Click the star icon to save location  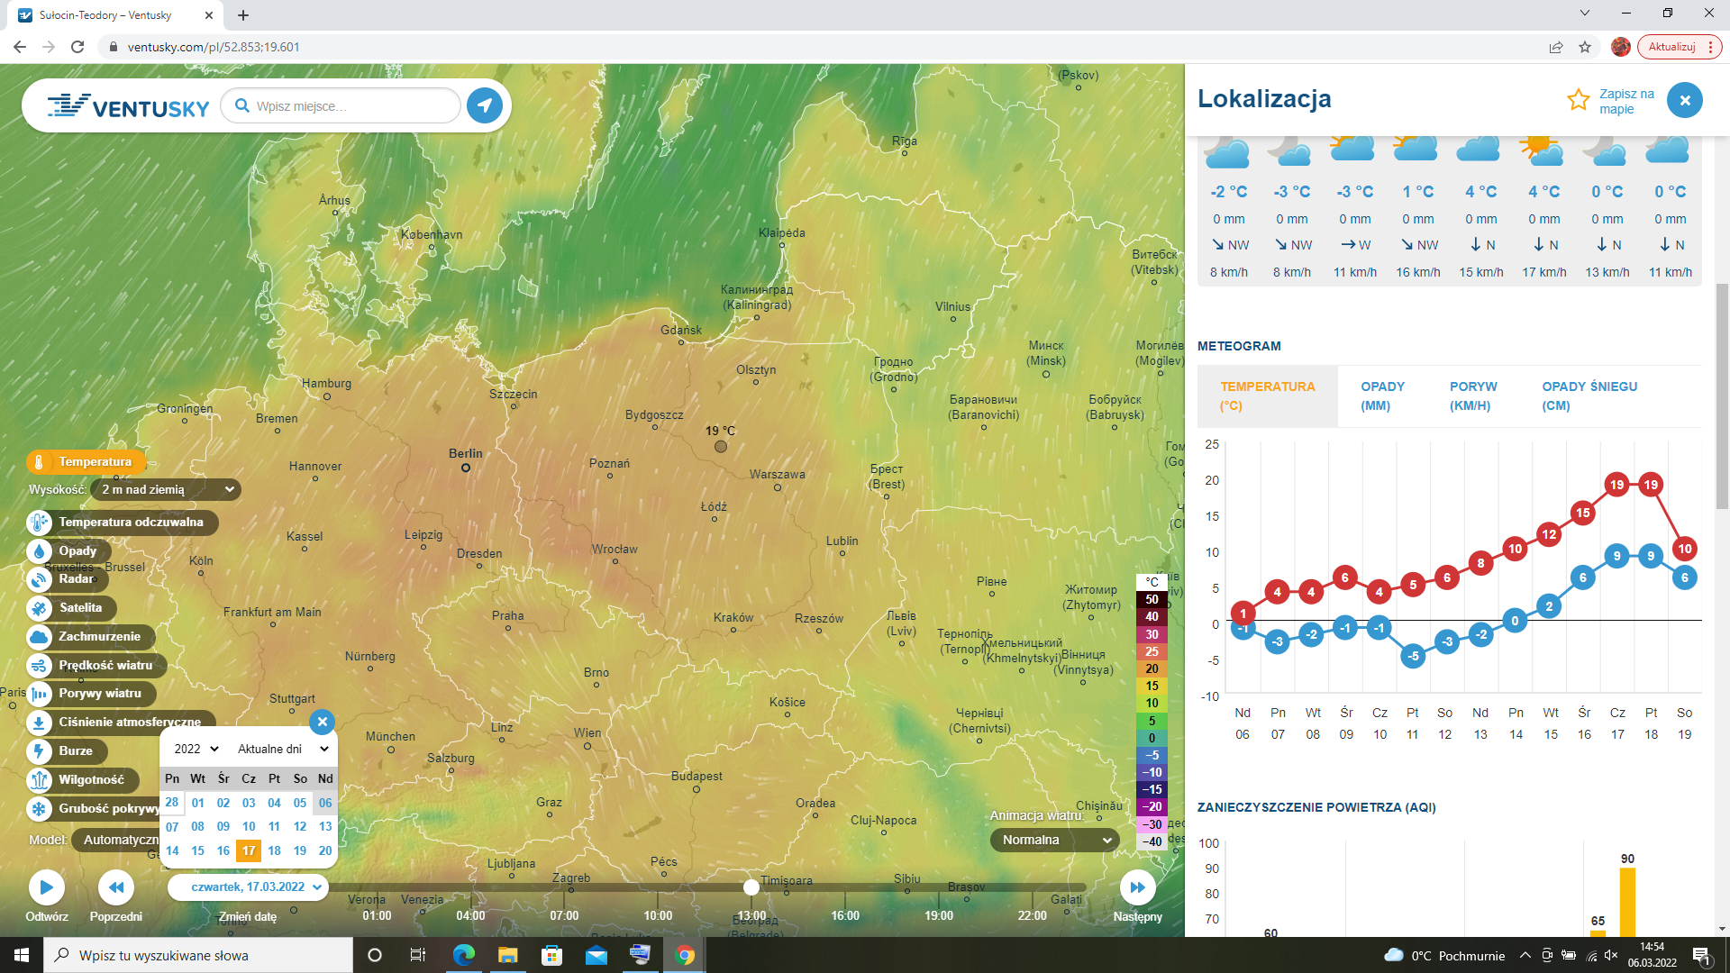1578,100
